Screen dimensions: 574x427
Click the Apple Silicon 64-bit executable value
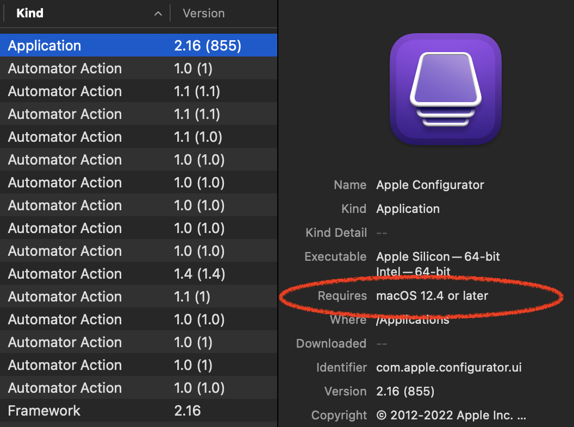[x=438, y=256]
